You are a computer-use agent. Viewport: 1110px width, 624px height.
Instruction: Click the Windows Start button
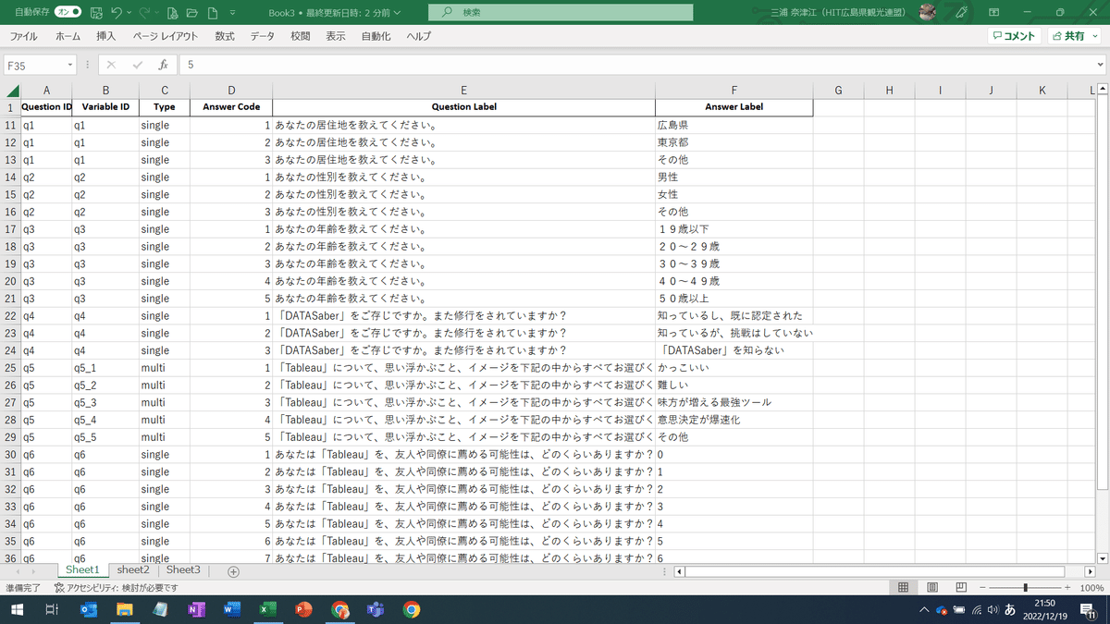(x=17, y=609)
